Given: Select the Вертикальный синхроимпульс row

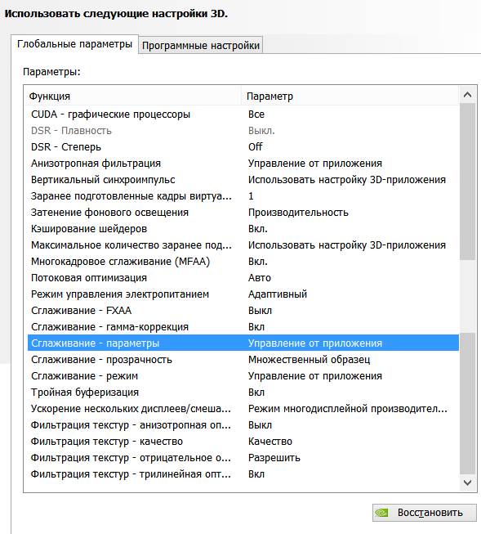Looking at the screenshot, I should pyautogui.click(x=243, y=179).
